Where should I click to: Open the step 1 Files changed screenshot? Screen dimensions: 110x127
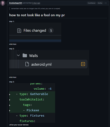pyautogui.click(x=35, y=32)
